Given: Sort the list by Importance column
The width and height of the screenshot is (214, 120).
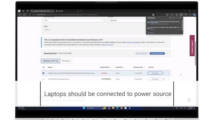Looking at the screenshot, I should point(105,67).
